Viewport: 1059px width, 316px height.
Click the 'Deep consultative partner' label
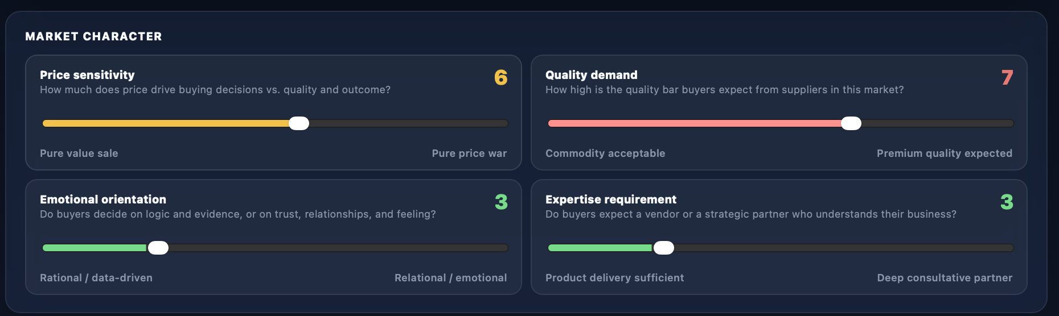pyautogui.click(x=945, y=278)
